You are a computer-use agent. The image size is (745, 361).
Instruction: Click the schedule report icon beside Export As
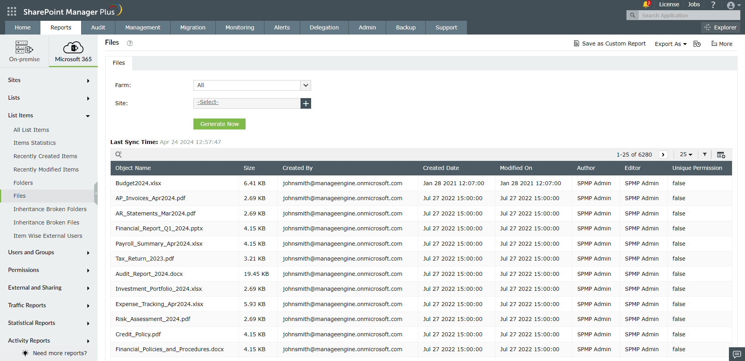pyautogui.click(x=697, y=44)
